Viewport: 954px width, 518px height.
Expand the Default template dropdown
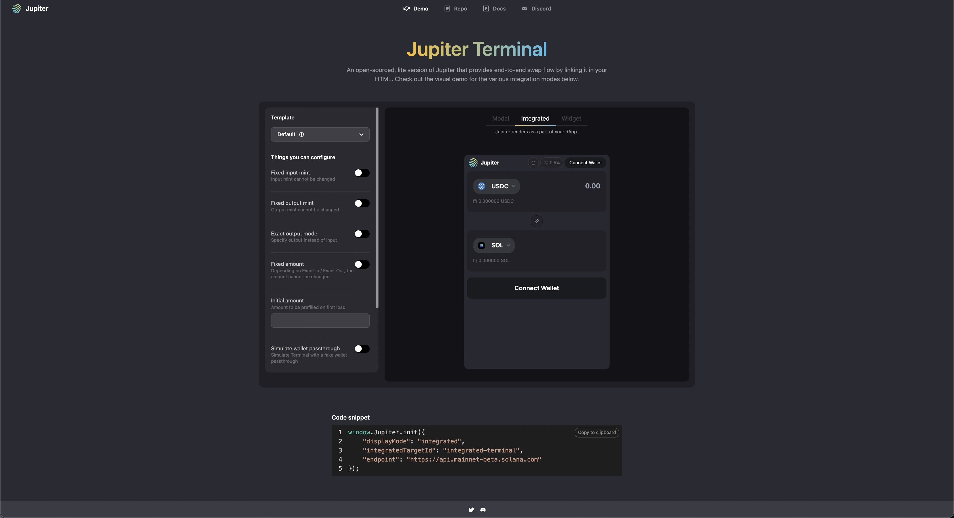320,134
